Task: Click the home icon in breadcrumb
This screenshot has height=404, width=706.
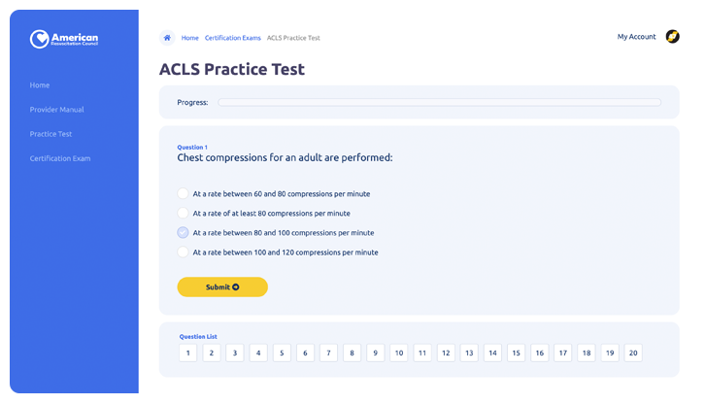Action: pos(167,38)
